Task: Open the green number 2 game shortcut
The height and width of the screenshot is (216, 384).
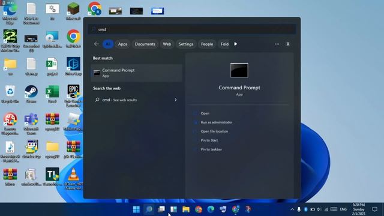Action: pyautogui.click(x=10, y=40)
